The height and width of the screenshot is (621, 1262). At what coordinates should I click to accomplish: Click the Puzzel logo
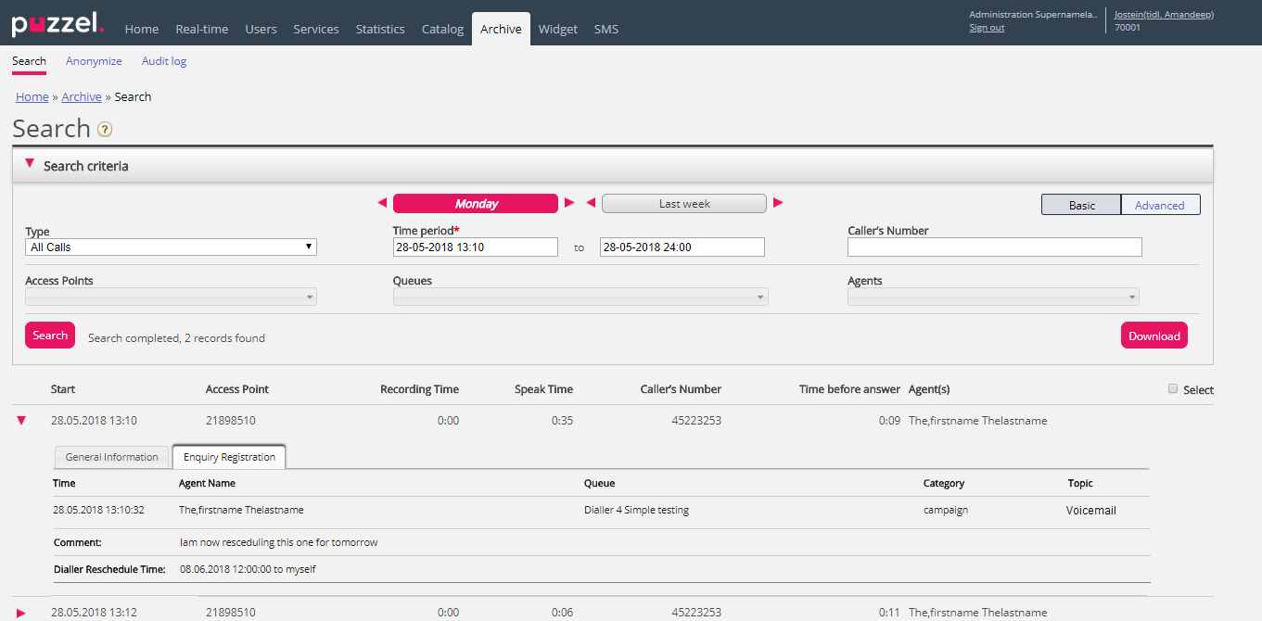tap(57, 24)
